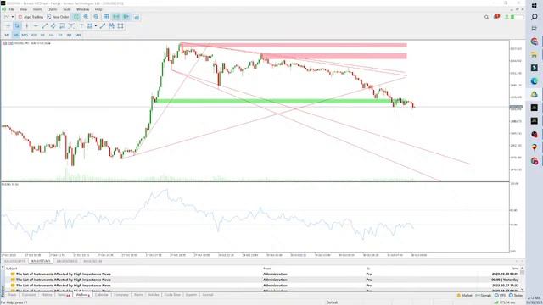Select the Vertical Line tool
Image resolution: width=543 pixels, height=305 pixels.
tap(26, 26)
